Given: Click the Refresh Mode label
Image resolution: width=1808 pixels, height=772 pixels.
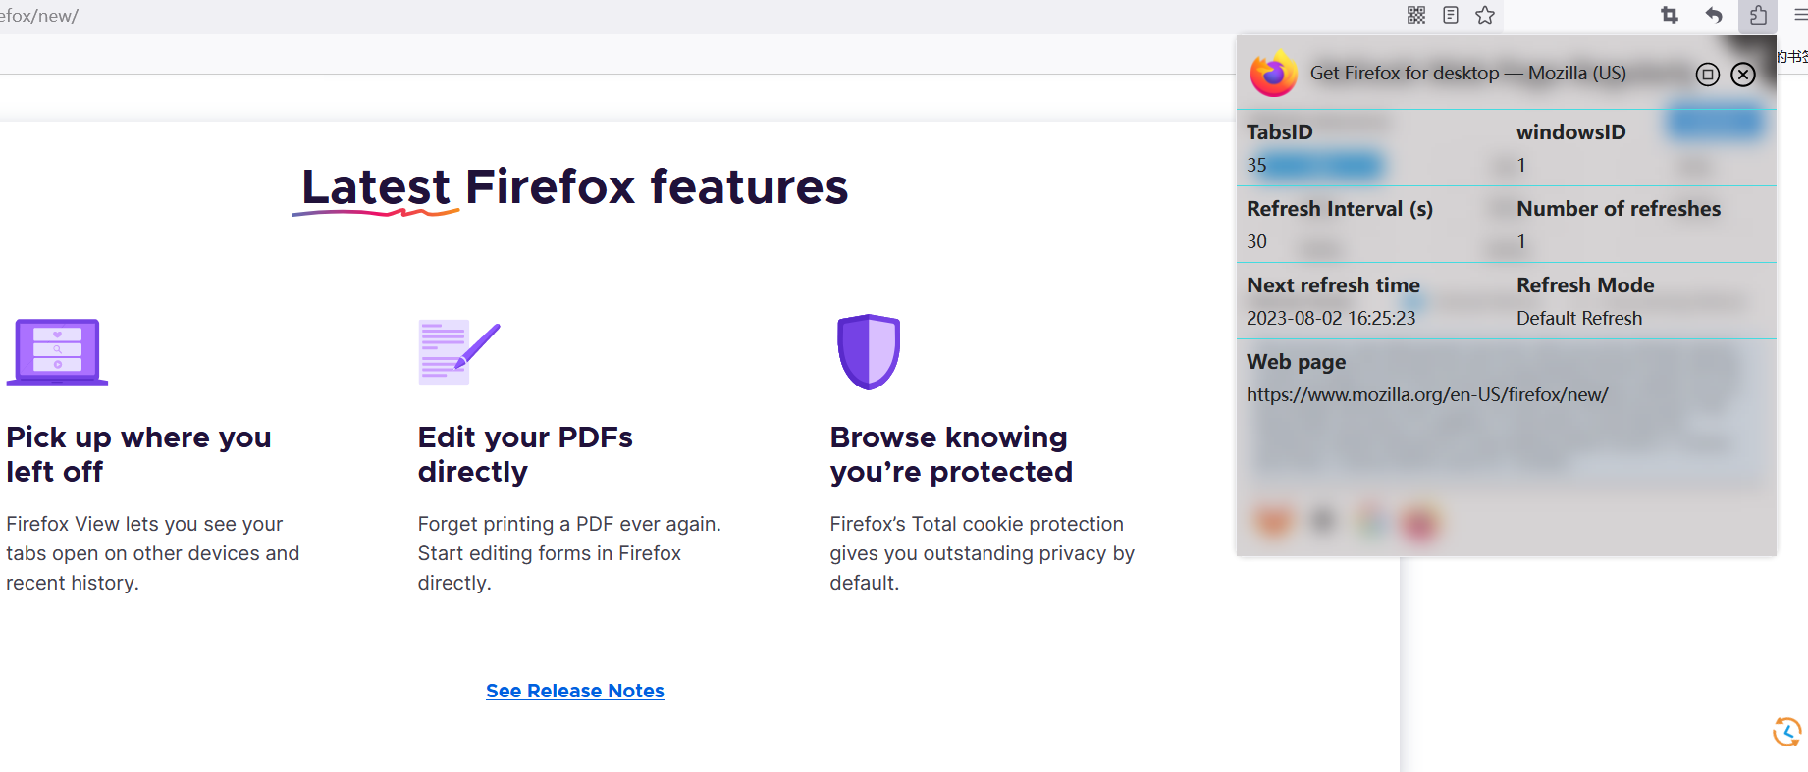Looking at the screenshot, I should (x=1585, y=285).
